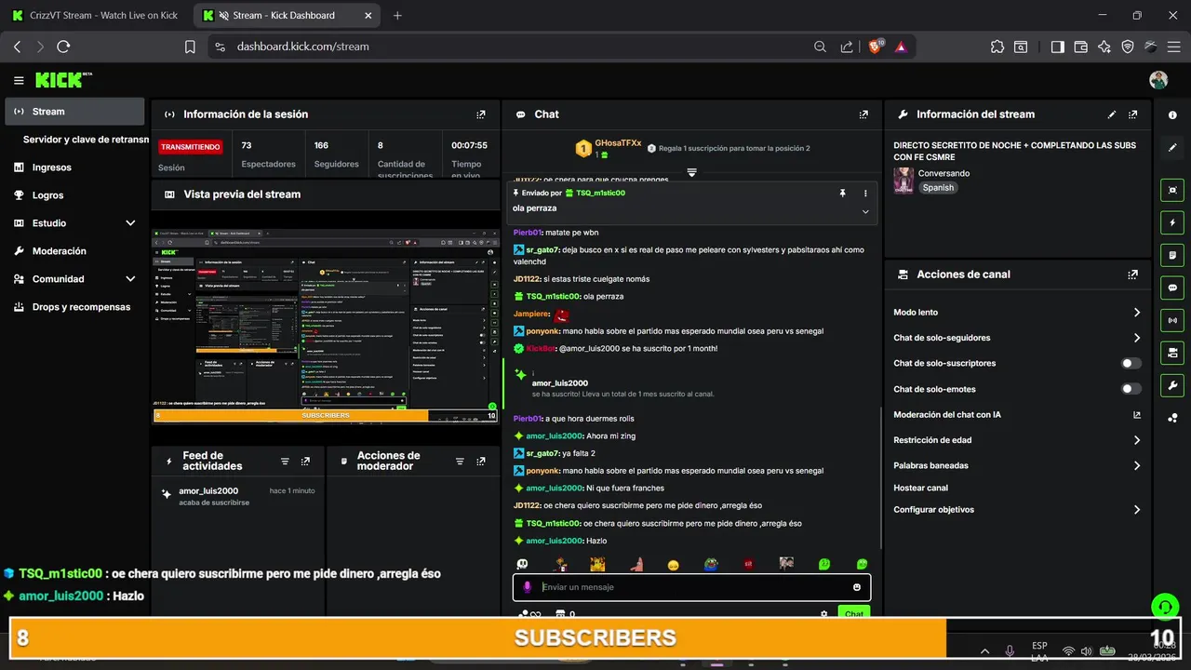Click the green support headset bubble
The height and width of the screenshot is (670, 1191).
(x=1164, y=608)
